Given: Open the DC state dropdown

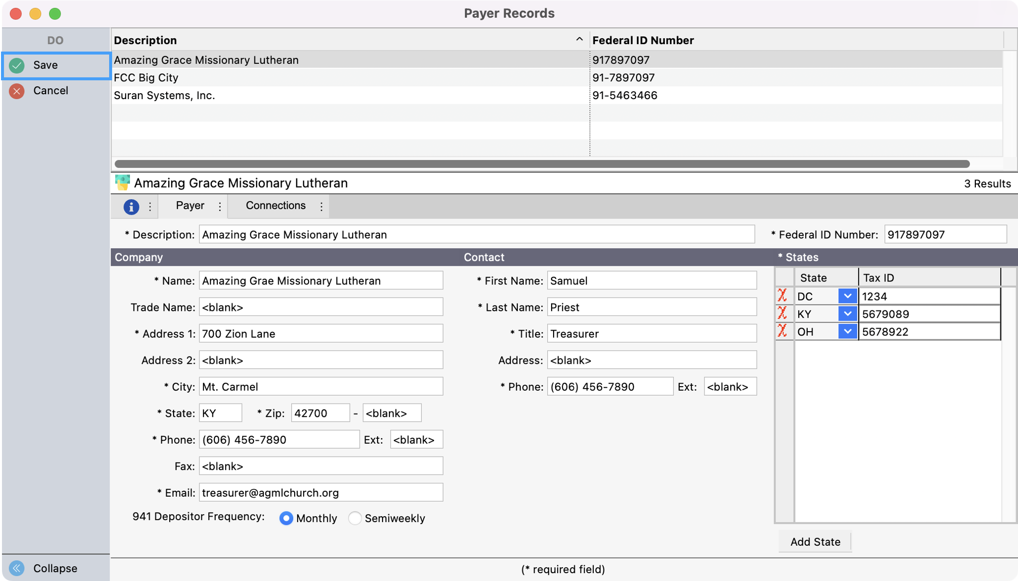Looking at the screenshot, I should (x=847, y=296).
